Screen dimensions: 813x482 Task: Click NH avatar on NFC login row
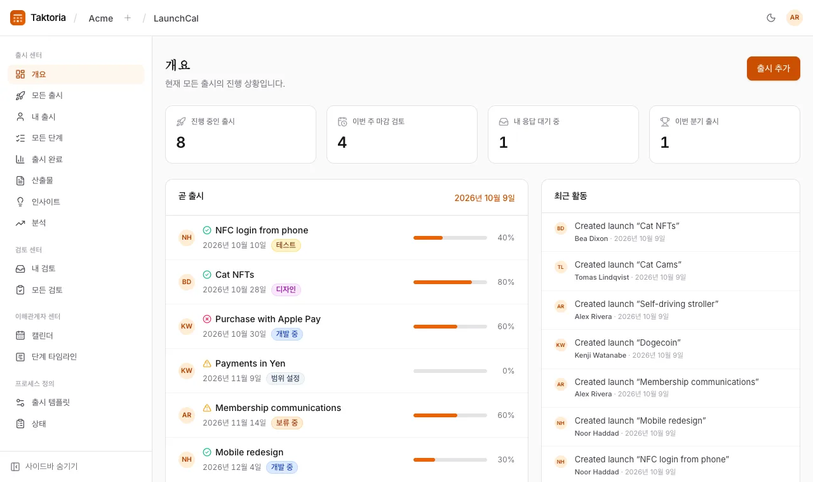pos(187,238)
